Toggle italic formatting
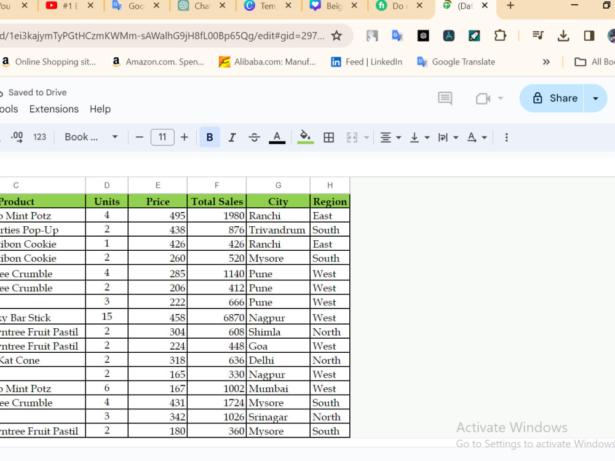Viewport: 615px width, 461px height. pos(232,137)
